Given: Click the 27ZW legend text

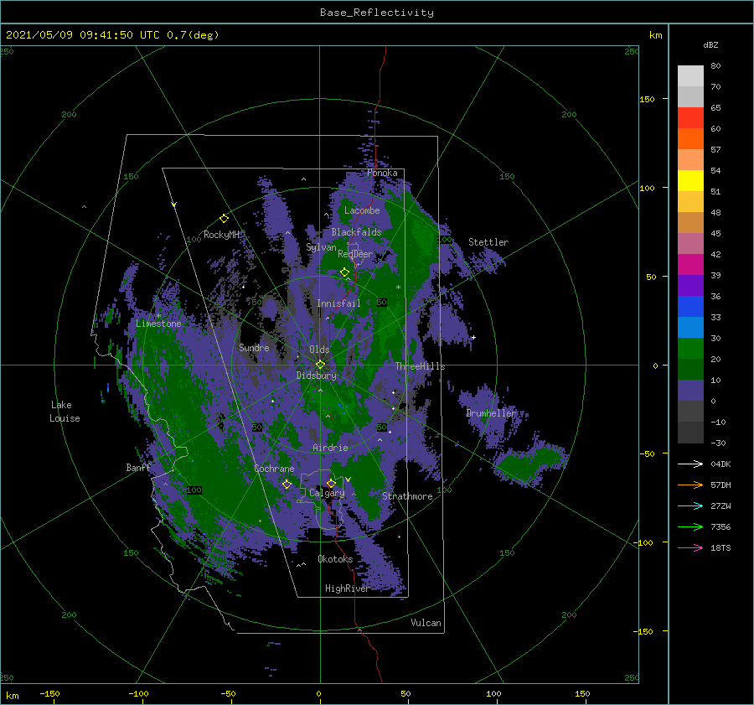Looking at the screenshot, I should coord(720,505).
